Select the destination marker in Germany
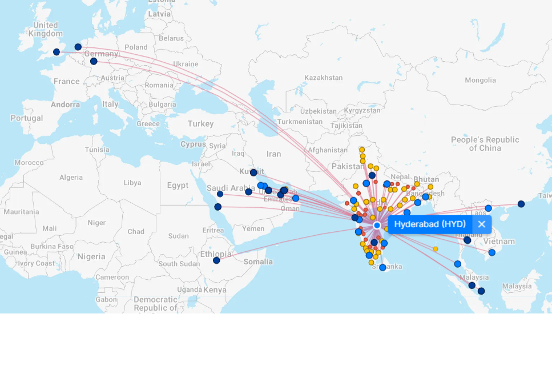This screenshot has width=552, height=370. tap(94, 61)
